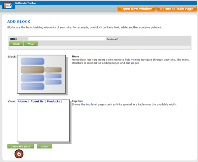This screenshot has height=162, width=198.
Task: Insert this block
Action: pyautogui.click(x=20, y=146)
